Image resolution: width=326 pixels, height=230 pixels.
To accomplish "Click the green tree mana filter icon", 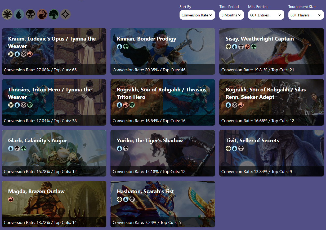I will click(x=54, y=14).
